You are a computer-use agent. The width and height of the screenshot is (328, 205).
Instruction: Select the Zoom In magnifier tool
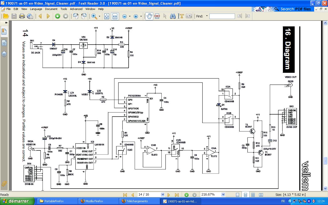click(x=94, y=16)
